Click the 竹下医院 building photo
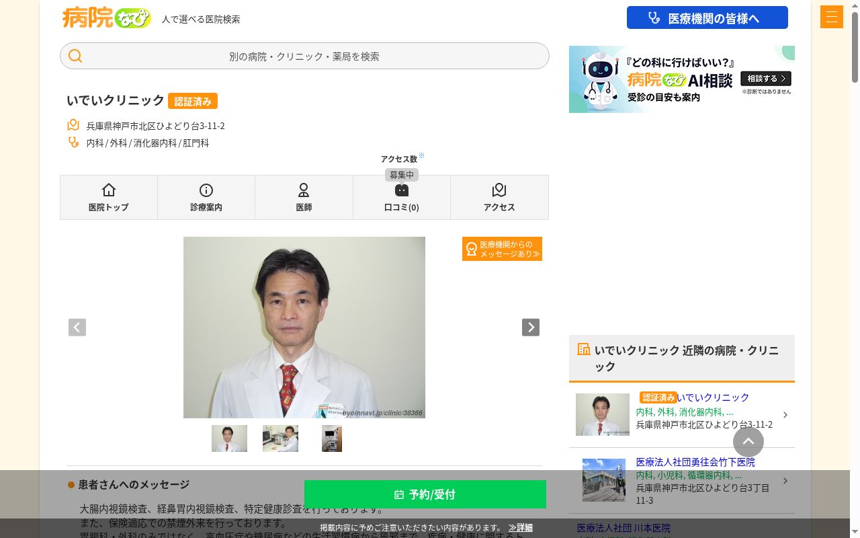The height and width of the screenshot is (538, 860). coord(604,480)
